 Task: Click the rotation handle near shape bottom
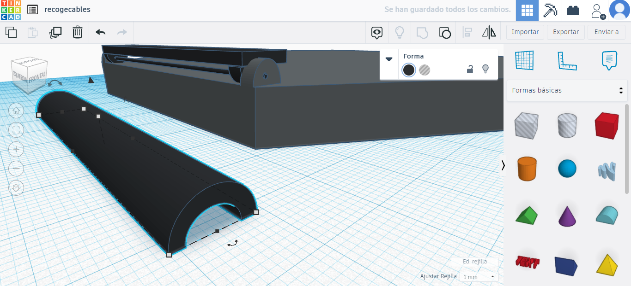click(232, 243)
